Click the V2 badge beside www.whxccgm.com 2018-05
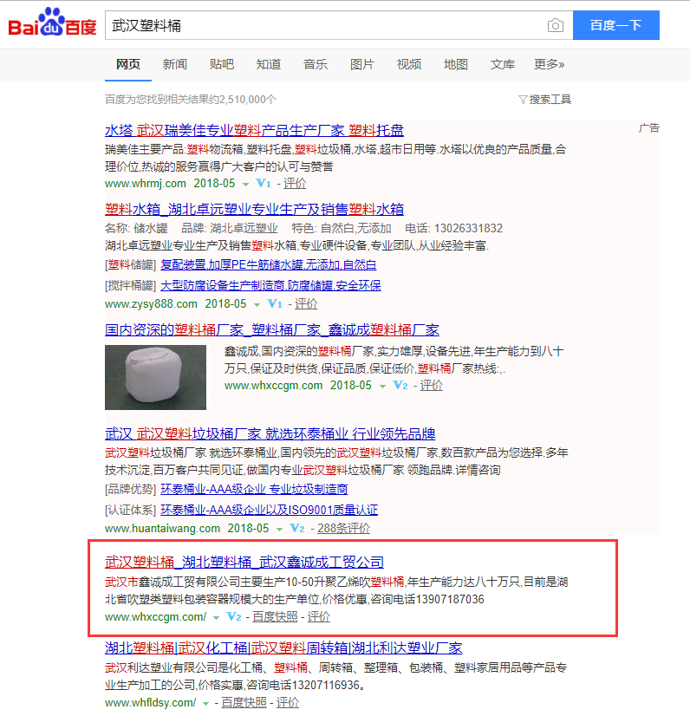This screenshot has width=690, height=716. tap(400, 386)
